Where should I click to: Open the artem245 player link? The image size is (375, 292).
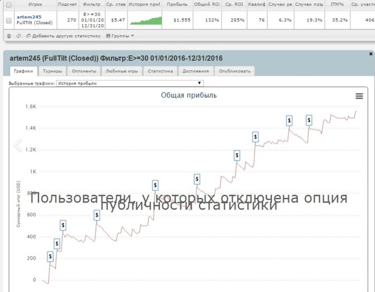point(29,17)
